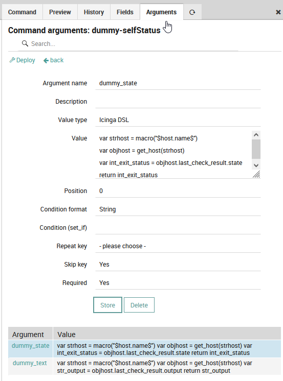Change the Skip key selection
The image size is (283, 381).
[178, 265]
